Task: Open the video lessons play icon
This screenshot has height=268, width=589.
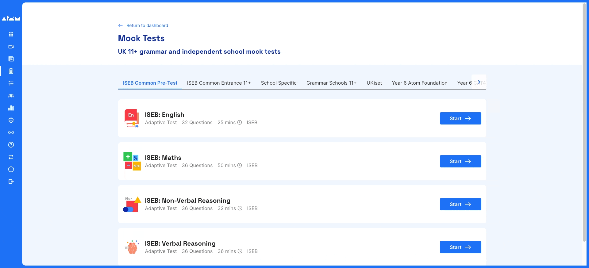Action: [x=11, y=59]
